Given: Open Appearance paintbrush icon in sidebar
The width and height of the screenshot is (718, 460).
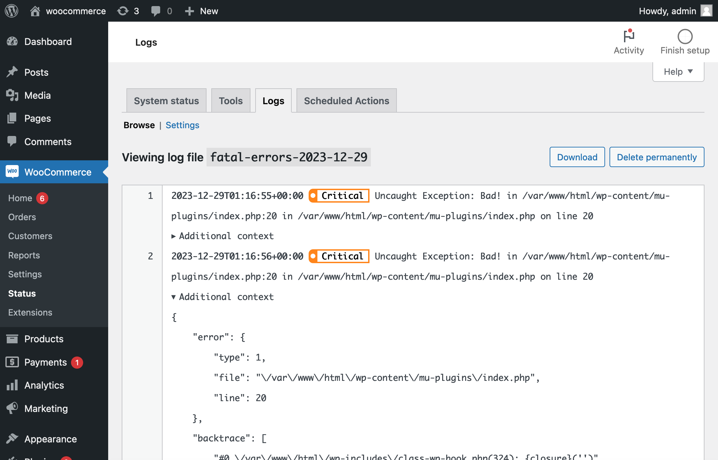Looking at the screenshot, I should coord(12,439).
